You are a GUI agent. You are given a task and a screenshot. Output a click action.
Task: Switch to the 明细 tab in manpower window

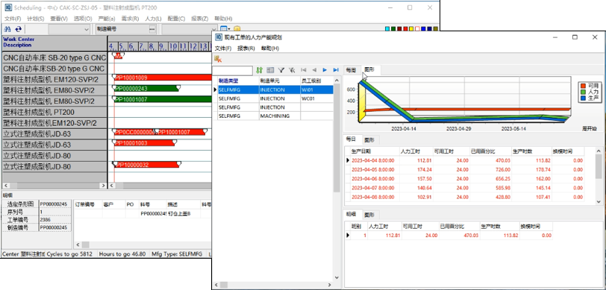(x=352, y=214)
